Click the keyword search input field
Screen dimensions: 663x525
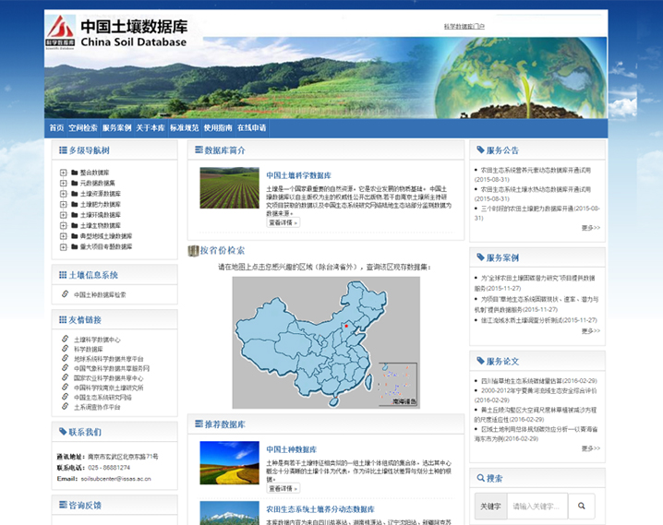(x=537, y=506)
